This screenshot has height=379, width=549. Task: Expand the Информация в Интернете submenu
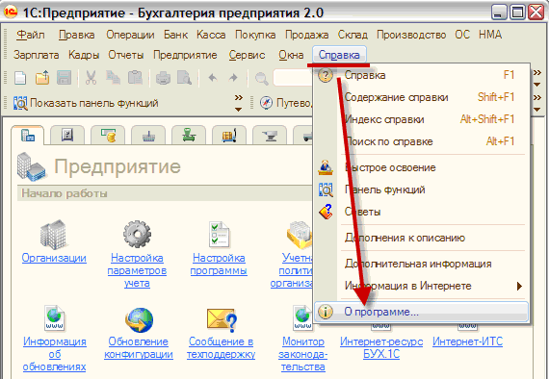421,286
